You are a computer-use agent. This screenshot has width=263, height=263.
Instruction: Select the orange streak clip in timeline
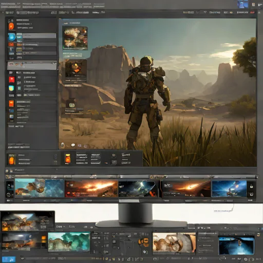pyautogui.click(x=186, y=189)
